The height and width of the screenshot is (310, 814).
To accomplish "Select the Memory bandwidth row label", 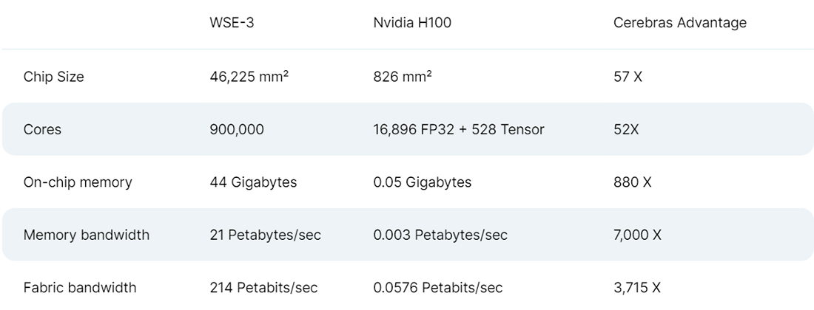I will 86,235.
